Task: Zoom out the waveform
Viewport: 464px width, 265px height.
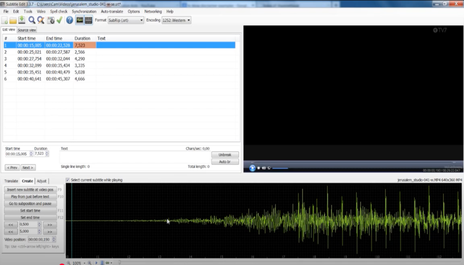Action: (x=68, y=263)
